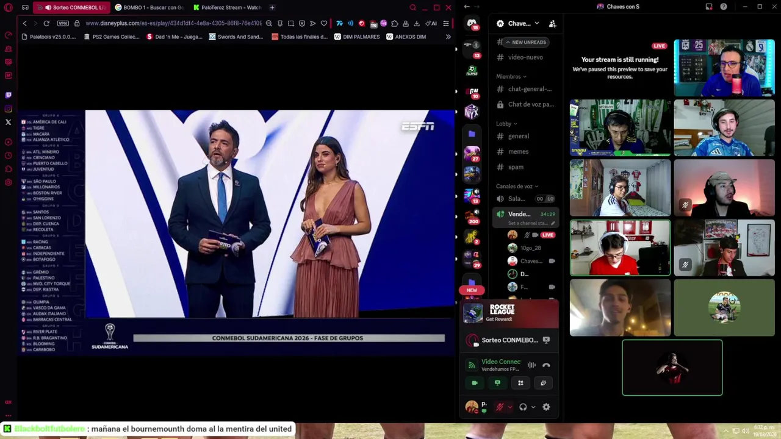Open the Opera main menu logo
The height and width of the screenshot is (439, 781).
click(9, 7)
